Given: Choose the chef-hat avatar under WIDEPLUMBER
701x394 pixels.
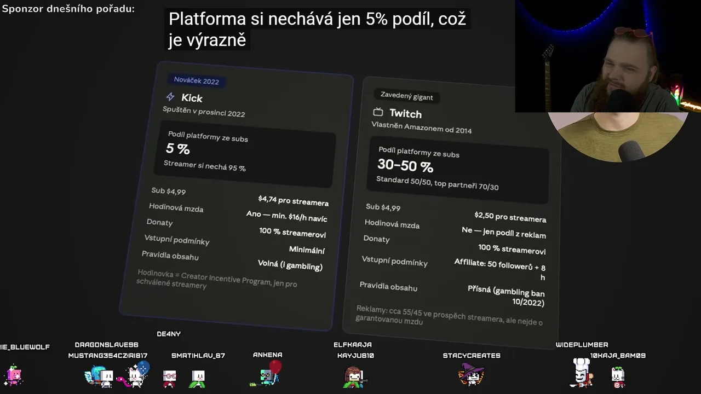Looking at the screenshot, I should tap(582, 372).
